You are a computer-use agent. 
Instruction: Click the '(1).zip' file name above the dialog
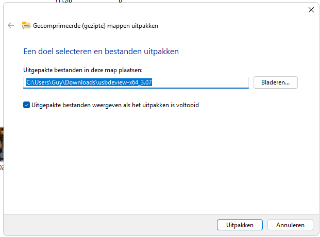point(64,1)
